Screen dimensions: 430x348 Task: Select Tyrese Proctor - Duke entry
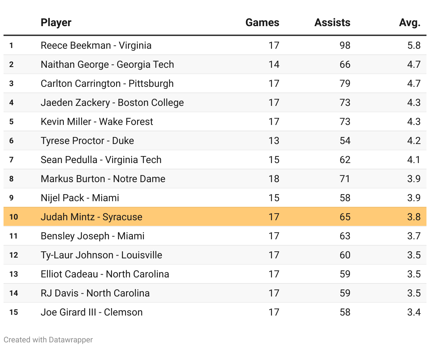[87, 141]
